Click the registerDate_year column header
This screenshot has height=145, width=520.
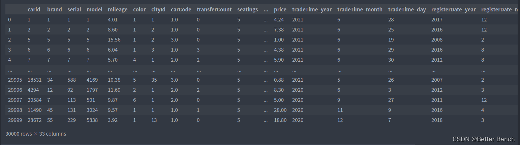454,9
